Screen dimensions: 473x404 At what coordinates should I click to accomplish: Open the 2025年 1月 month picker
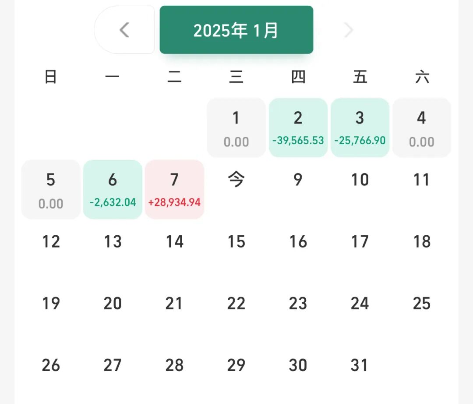click(x=236, y=30)
